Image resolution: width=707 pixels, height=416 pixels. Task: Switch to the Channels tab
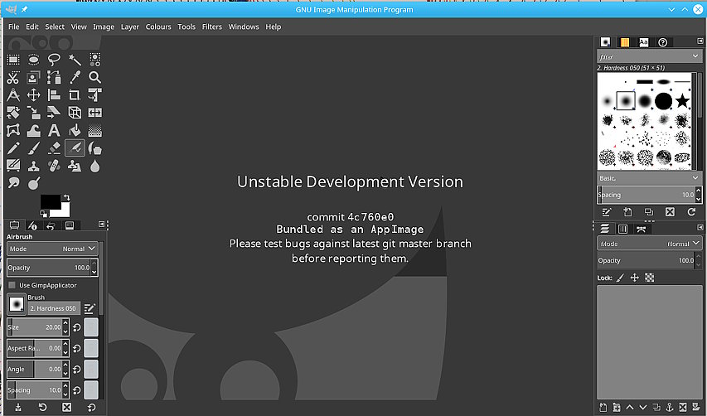click(622, 229)
